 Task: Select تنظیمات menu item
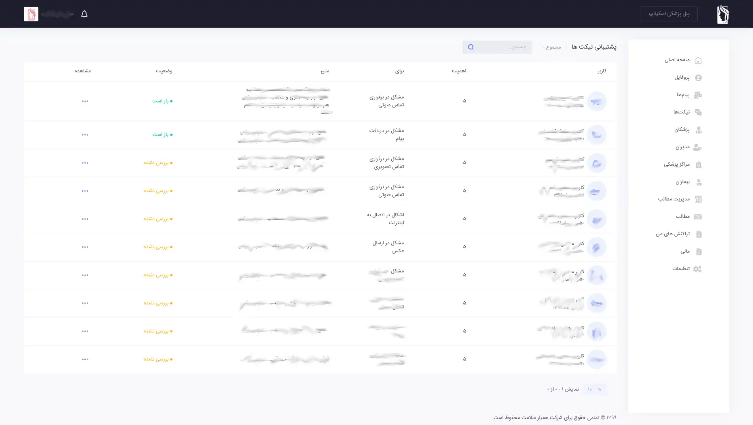(x=681, y=269)
